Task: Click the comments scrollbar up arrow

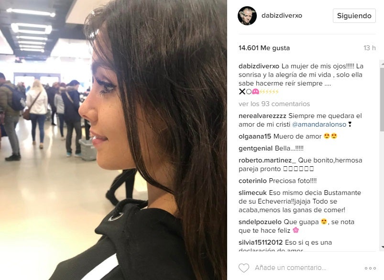Action: 382,64
